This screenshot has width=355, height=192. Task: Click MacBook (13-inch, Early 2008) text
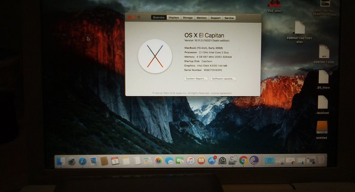click(203, 48)
